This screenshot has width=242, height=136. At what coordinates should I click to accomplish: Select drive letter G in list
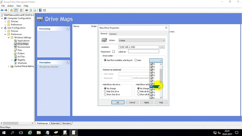[x=155, y=73]
